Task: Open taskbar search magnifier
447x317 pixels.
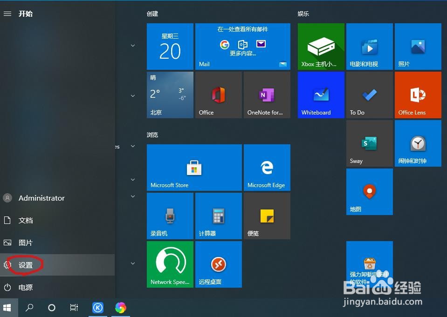Action: (29, 308)
